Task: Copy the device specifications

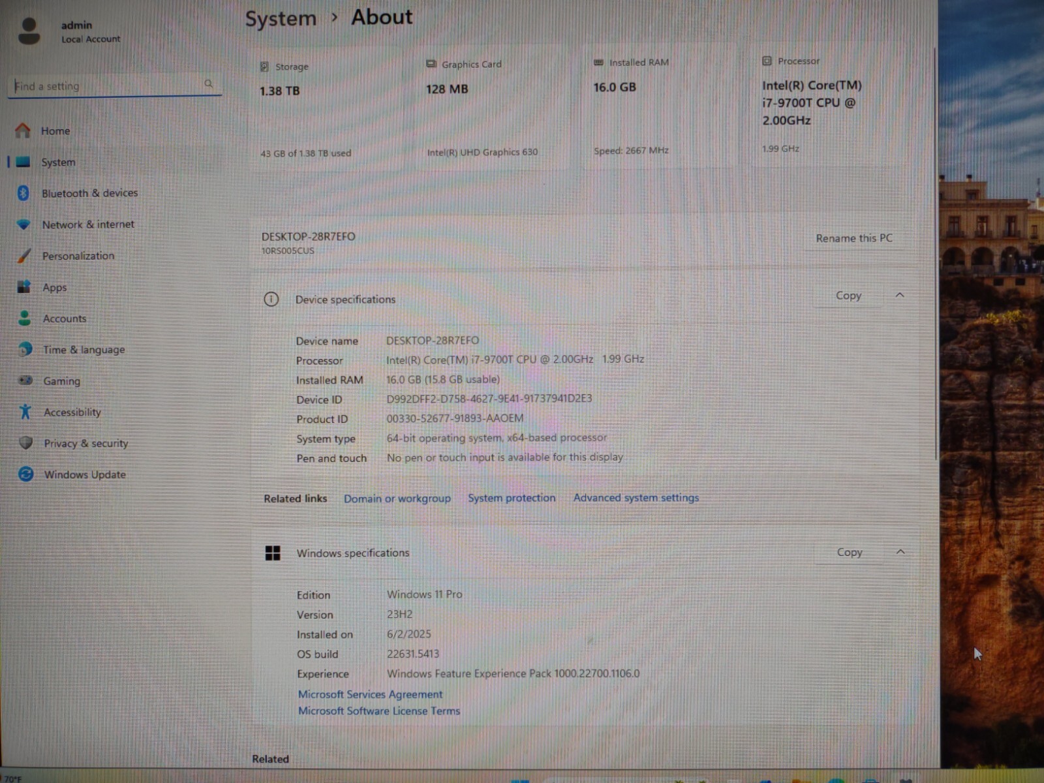Action: pyautogui.click(x=849, y=296)
